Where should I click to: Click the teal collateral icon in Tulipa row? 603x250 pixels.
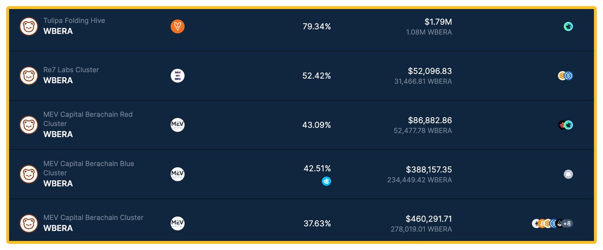click(568, 27)
